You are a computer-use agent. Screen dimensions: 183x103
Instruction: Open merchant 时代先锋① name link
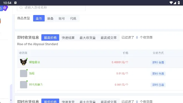(x=36, y=85)
